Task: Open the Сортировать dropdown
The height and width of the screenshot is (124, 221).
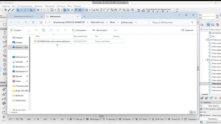Action: pos(80,30)
